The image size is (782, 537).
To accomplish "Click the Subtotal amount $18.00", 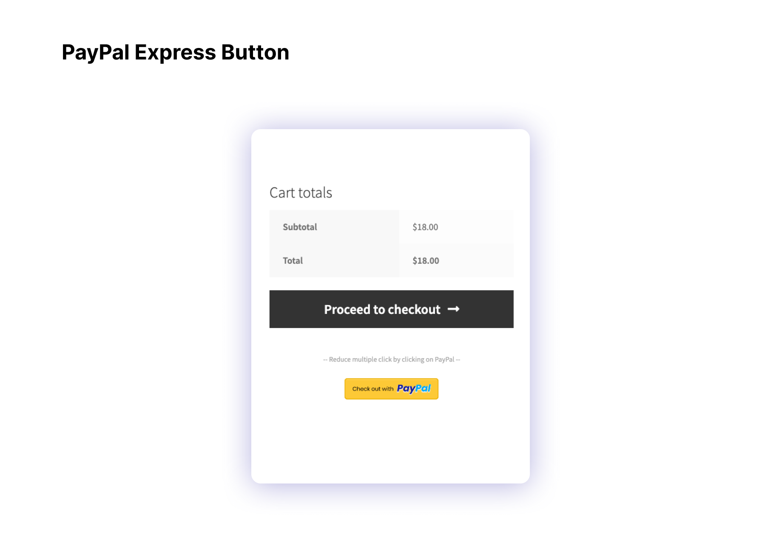I will tap(425, 227).
